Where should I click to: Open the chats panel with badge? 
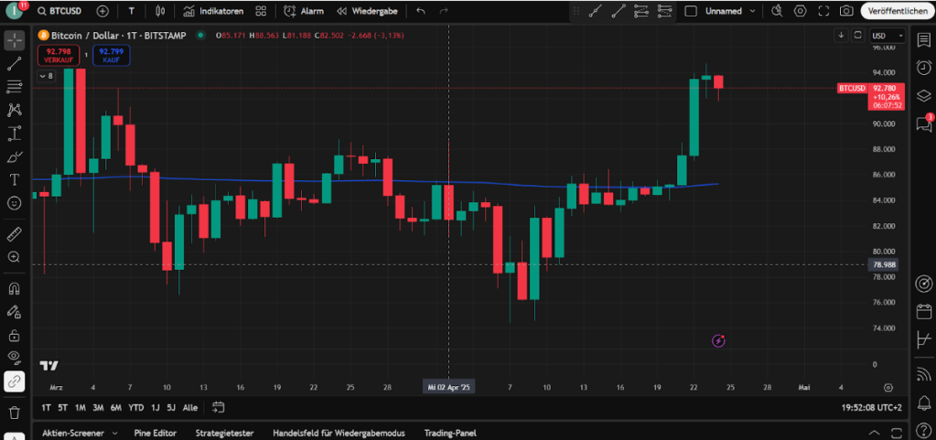[923, 123]
